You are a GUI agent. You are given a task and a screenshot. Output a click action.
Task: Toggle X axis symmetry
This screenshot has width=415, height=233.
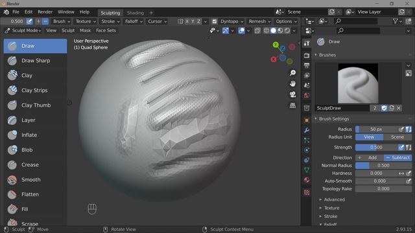(x=187, y=21)
